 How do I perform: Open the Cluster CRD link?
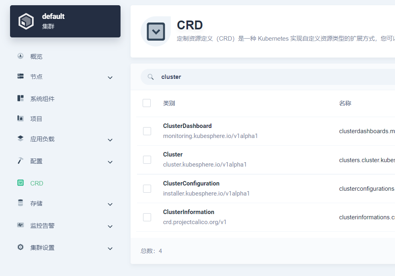(x=173, y=154)
